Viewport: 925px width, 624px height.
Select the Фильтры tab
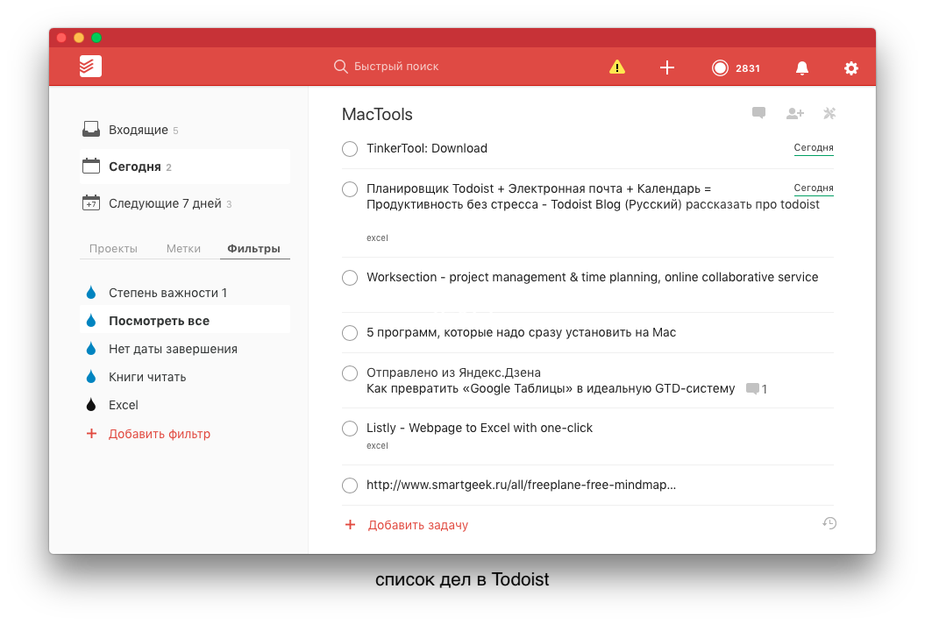point(253,248)
